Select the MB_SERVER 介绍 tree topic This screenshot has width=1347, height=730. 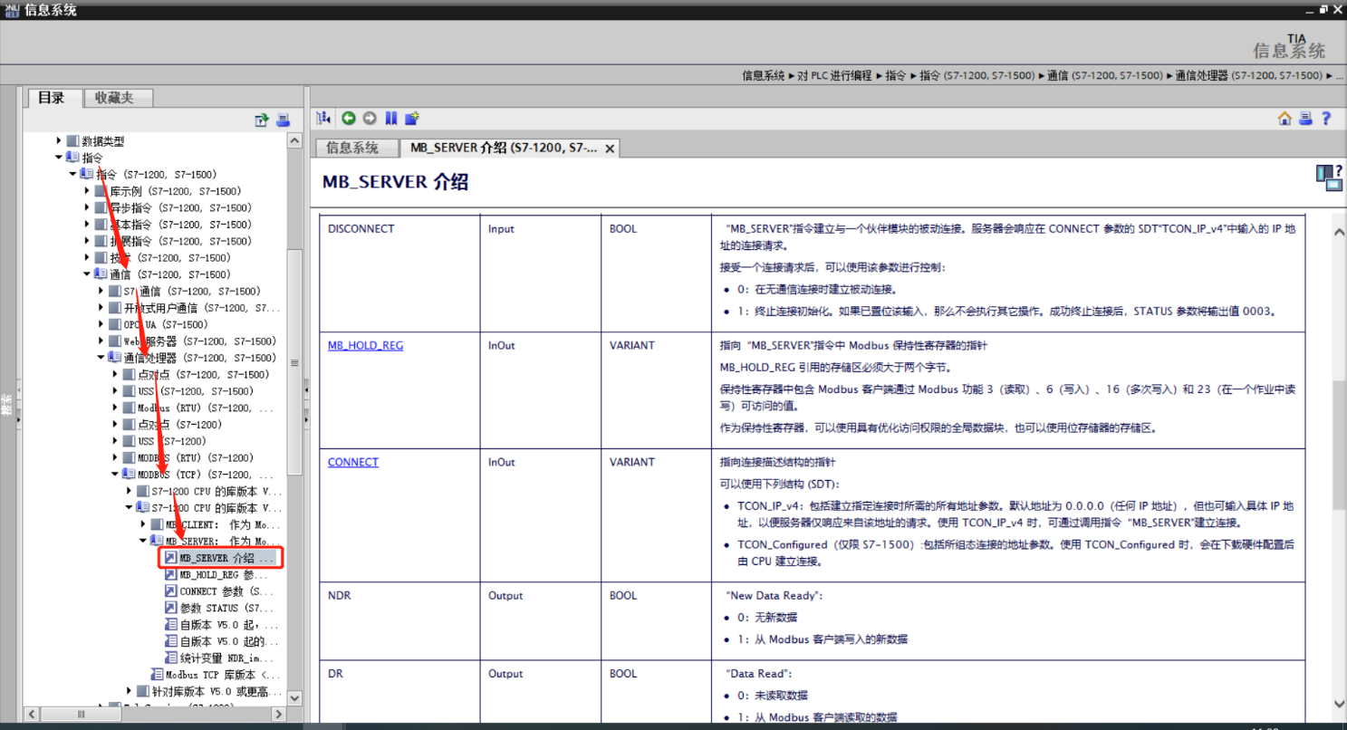[x=226, y=558]
